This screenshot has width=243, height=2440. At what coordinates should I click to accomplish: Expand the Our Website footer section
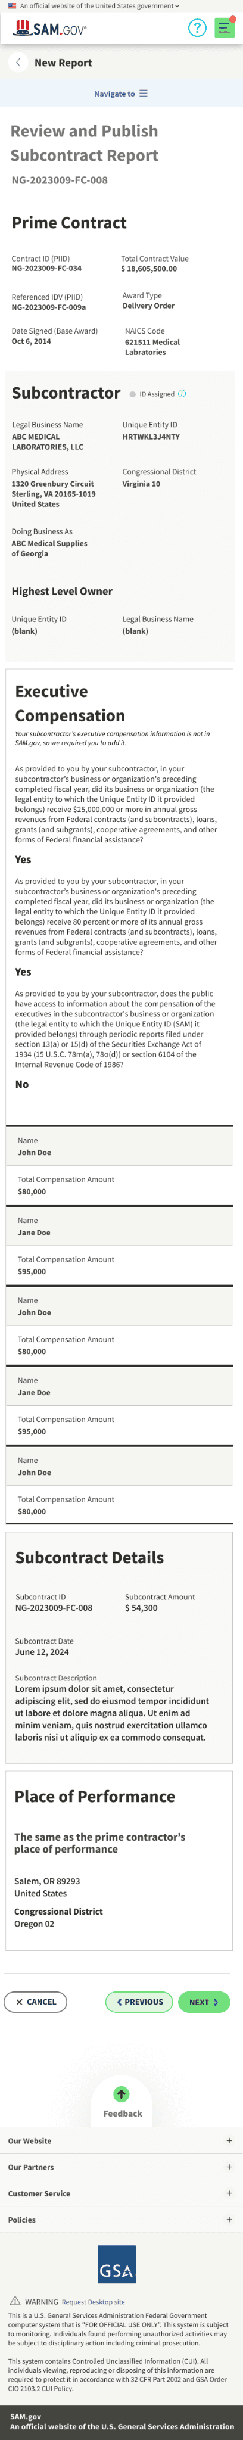click(x=121, y=2141)
